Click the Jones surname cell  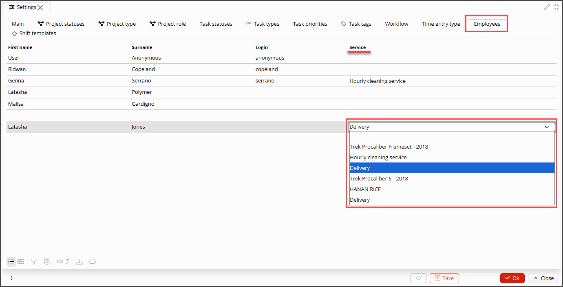138,127
